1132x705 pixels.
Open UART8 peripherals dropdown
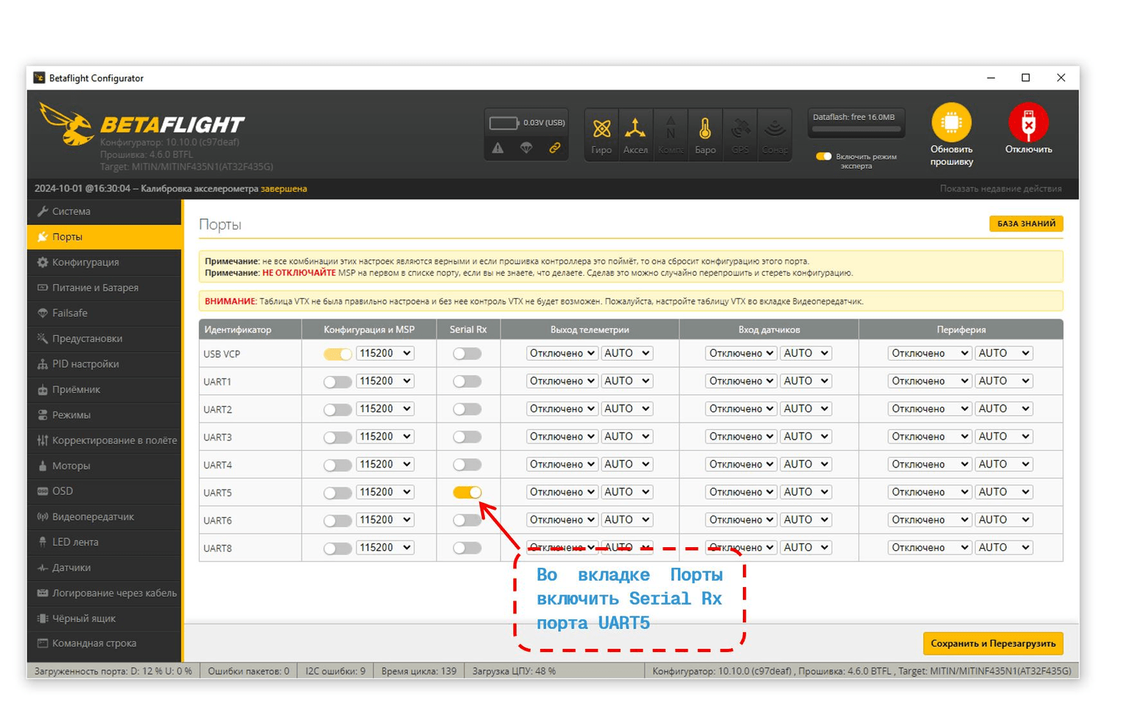929,548
